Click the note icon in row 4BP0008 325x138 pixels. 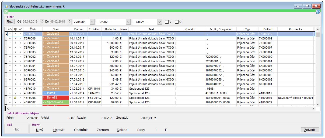[15, 98]
